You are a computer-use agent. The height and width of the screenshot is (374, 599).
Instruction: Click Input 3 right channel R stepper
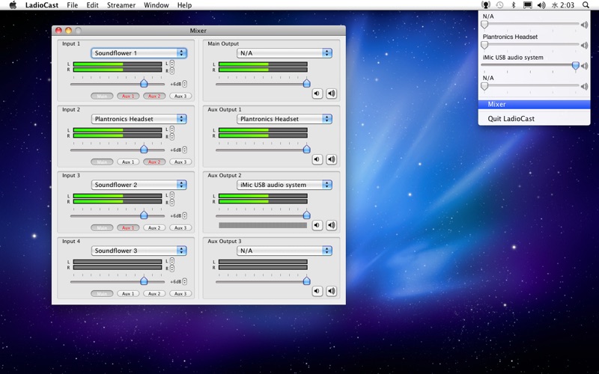[172, 202]
